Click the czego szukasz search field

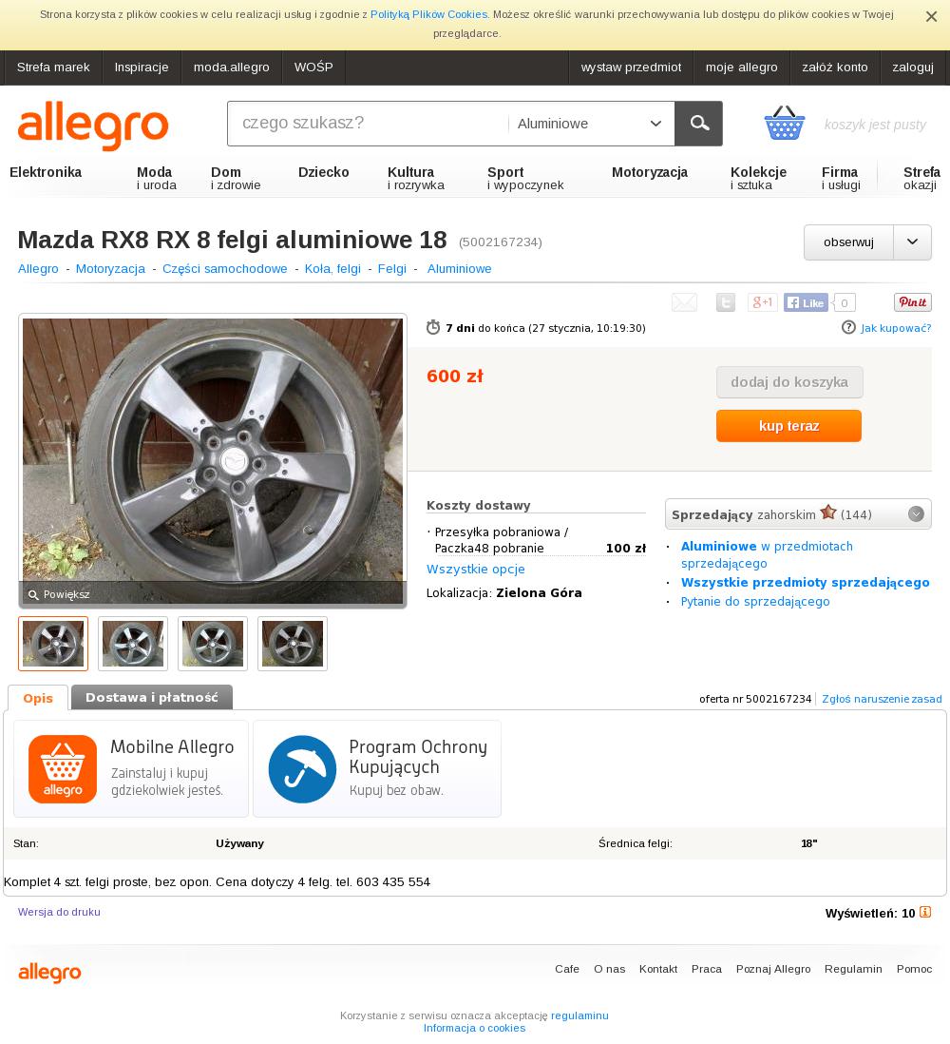coord(368,124)
